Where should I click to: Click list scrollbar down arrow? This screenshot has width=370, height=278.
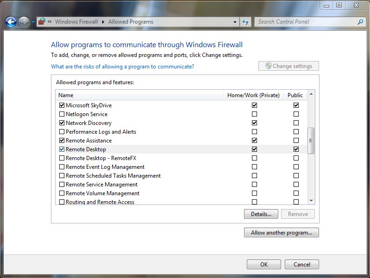coord(311,201)
